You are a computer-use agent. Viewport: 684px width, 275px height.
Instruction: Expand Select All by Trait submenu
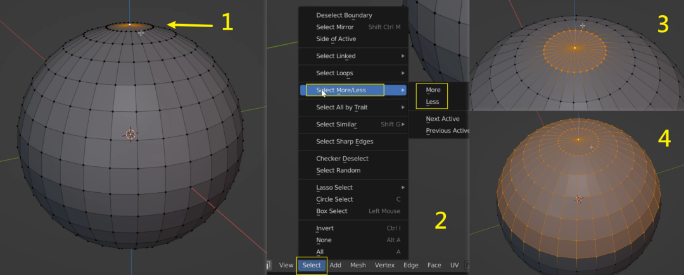pos(353,107)
